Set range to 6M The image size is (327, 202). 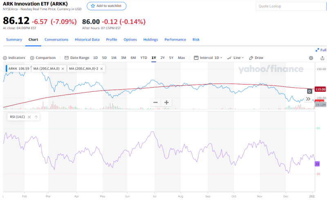(x=133, y=58)
